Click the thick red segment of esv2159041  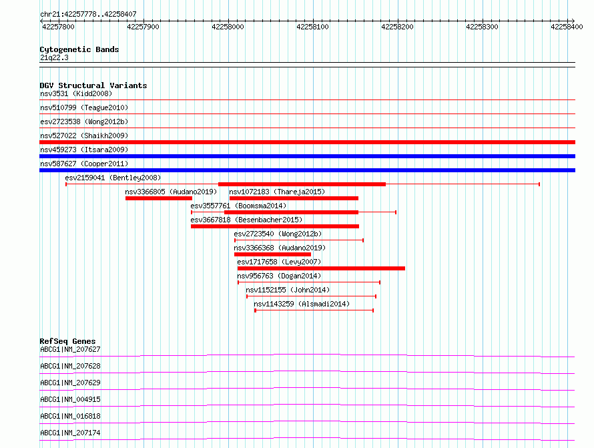click(302, 184)
